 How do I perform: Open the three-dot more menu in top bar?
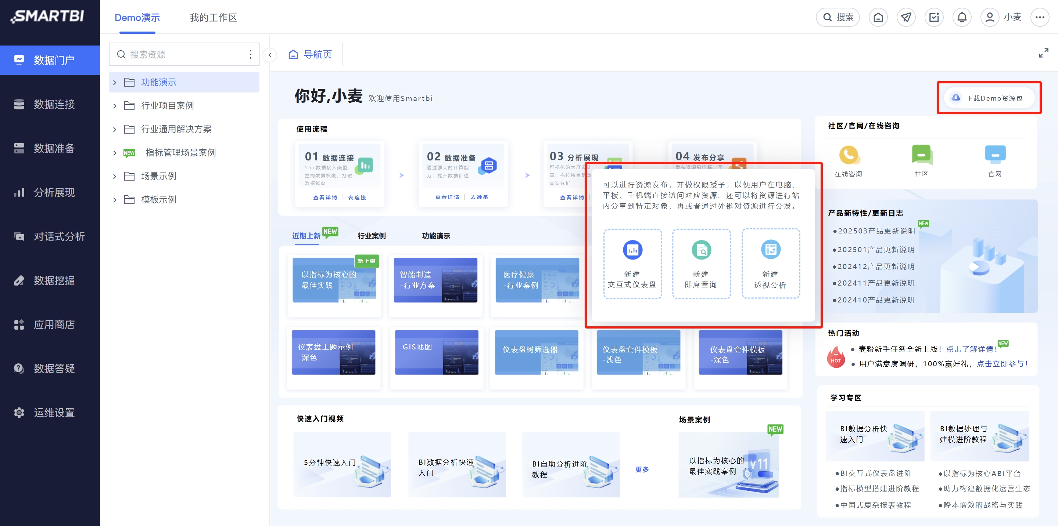tap(1040, 17)
